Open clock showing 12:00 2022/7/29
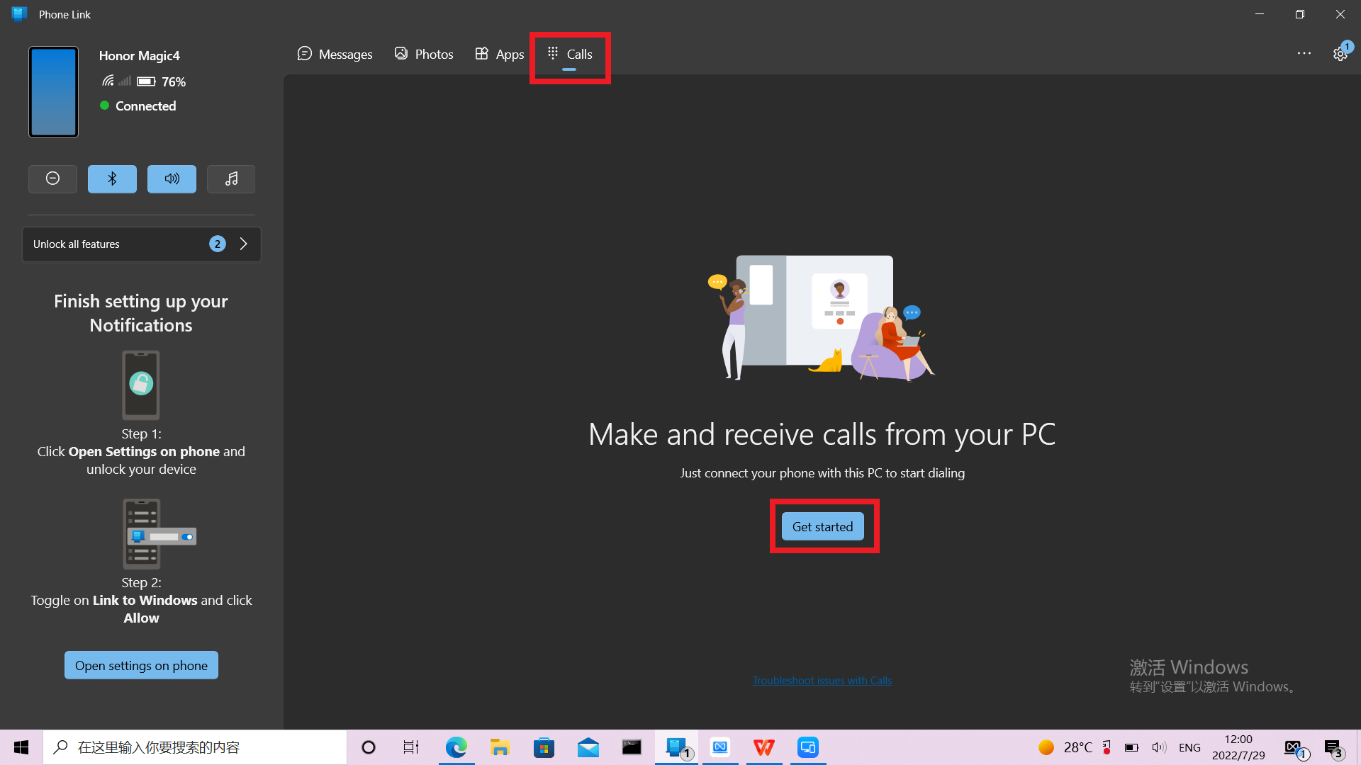The height and width of the screenshot is (765, 1361). (1238, 747)
